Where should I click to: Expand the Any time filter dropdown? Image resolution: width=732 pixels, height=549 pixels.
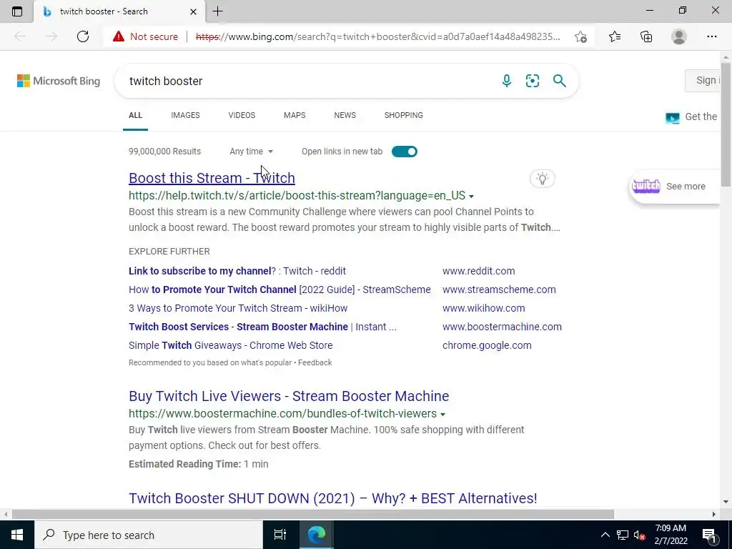pyautogui.click(x=251, y=152)
